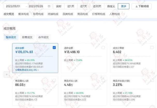This screenshot has width=157, height=108.
Task: Check the 退款金额 card checkbox
Action: click(x=103, y=48)
